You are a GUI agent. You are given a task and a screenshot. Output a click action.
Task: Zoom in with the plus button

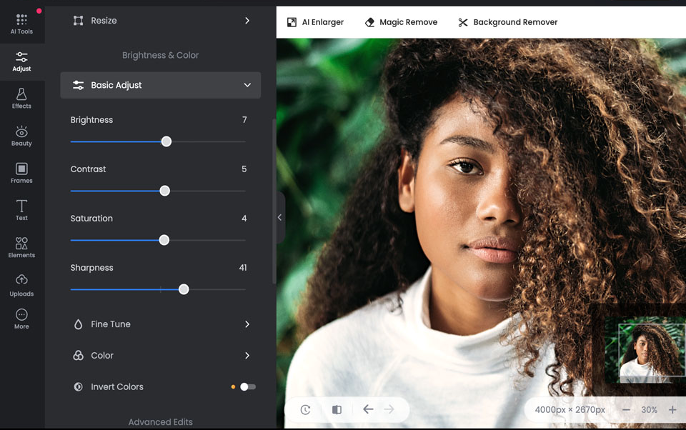pos(672,410)
